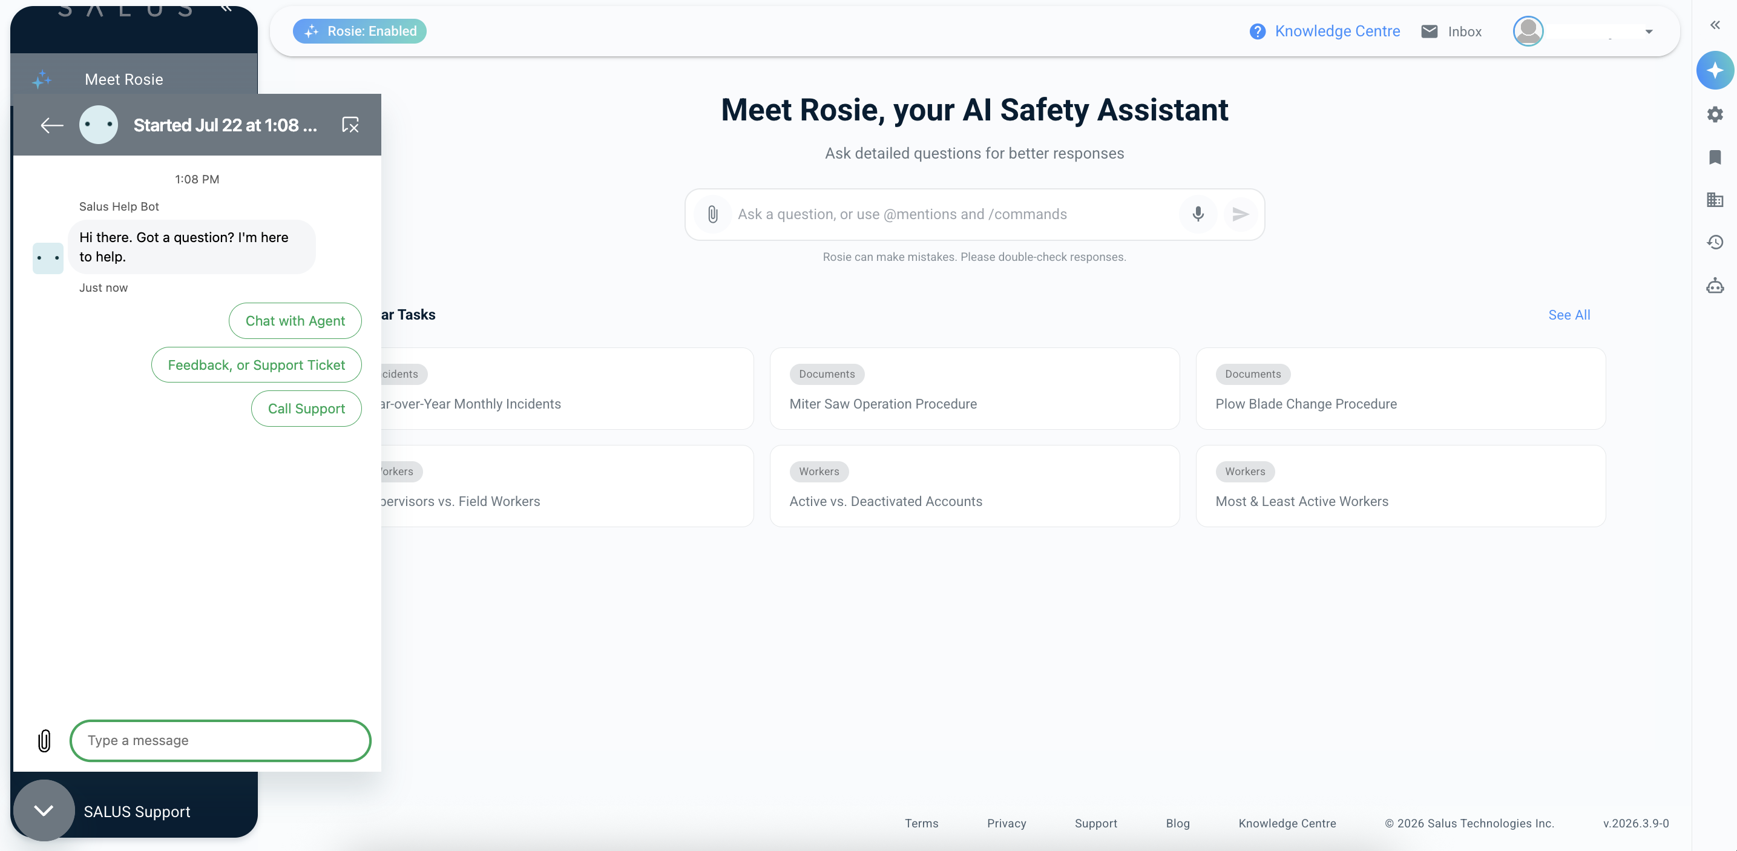This screenshot has width=1737, height=851.
Task: Click the Salus Help Bot header avatar
Action: point(99,125)
